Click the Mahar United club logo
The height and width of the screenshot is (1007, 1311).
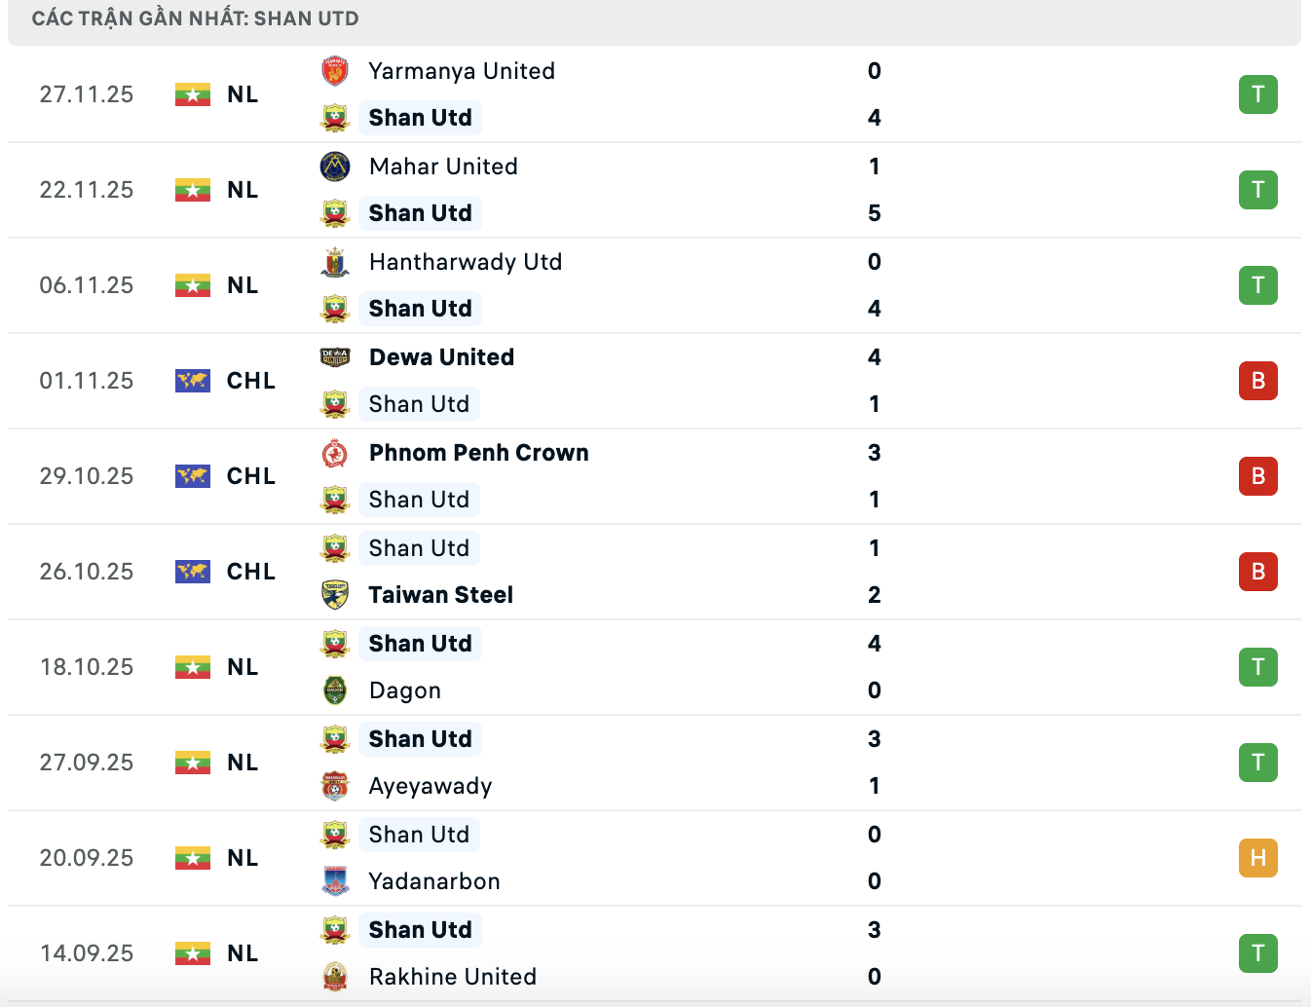tap(335, 167)
